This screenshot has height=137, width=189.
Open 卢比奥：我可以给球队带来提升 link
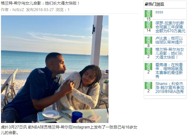[x=169, y=40]
